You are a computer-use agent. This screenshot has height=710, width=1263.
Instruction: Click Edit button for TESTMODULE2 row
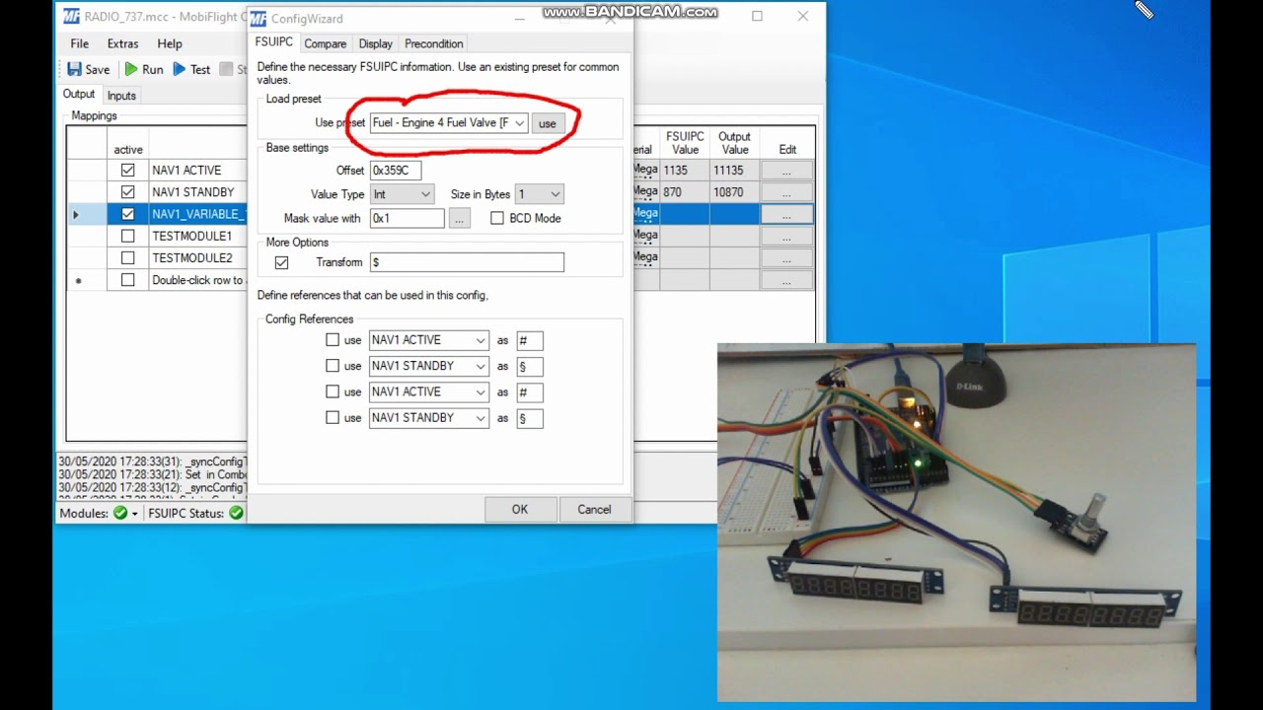click(x=786, y=258)
